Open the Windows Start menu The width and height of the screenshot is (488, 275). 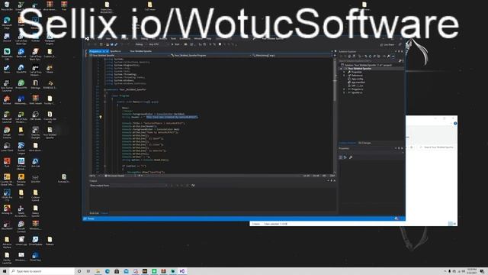point(5,271)
